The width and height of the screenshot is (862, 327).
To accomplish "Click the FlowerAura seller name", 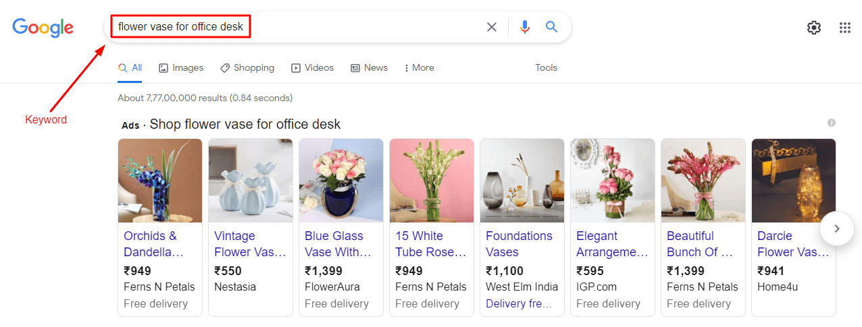I will pos(333,287).
